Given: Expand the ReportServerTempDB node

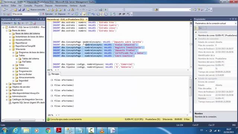Looking at the screenshot, I should 10,46.
